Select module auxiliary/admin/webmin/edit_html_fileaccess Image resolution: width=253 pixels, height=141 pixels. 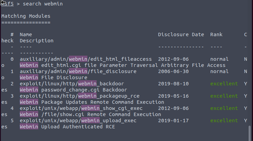pyautogui.click(x=86, y=59)
